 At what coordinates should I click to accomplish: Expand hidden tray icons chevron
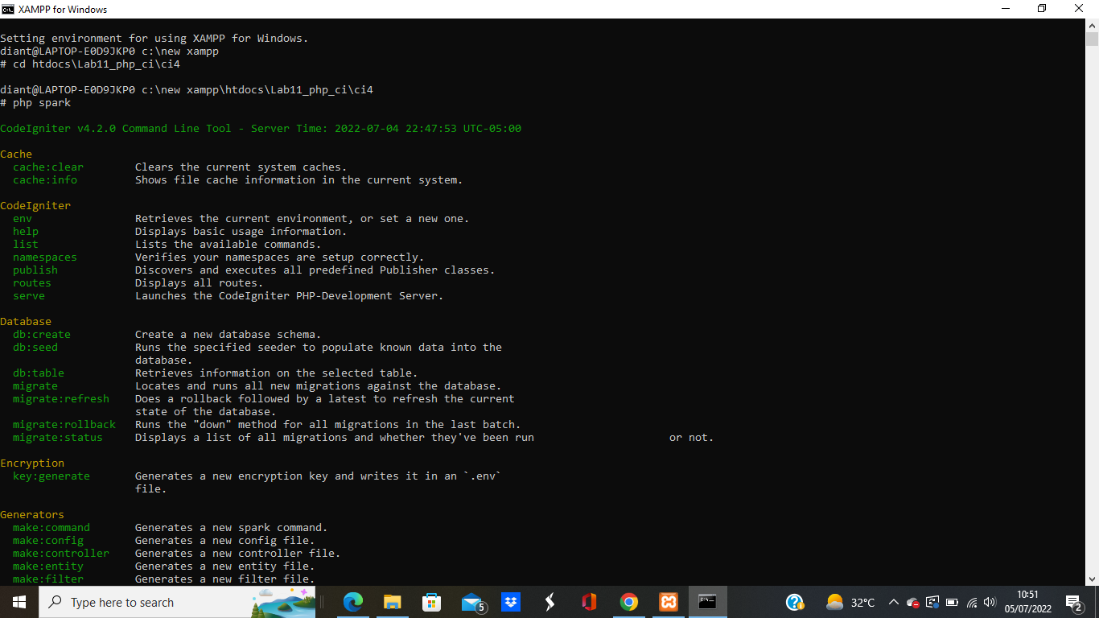click(895, 602)
